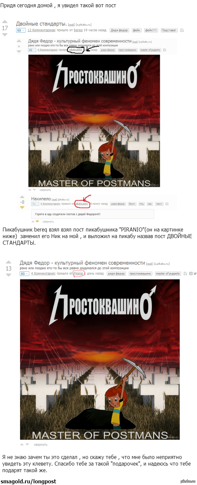
Task: Collapse 'Накипело' text with 'свернуть'
Action: (x=48, y=222)
